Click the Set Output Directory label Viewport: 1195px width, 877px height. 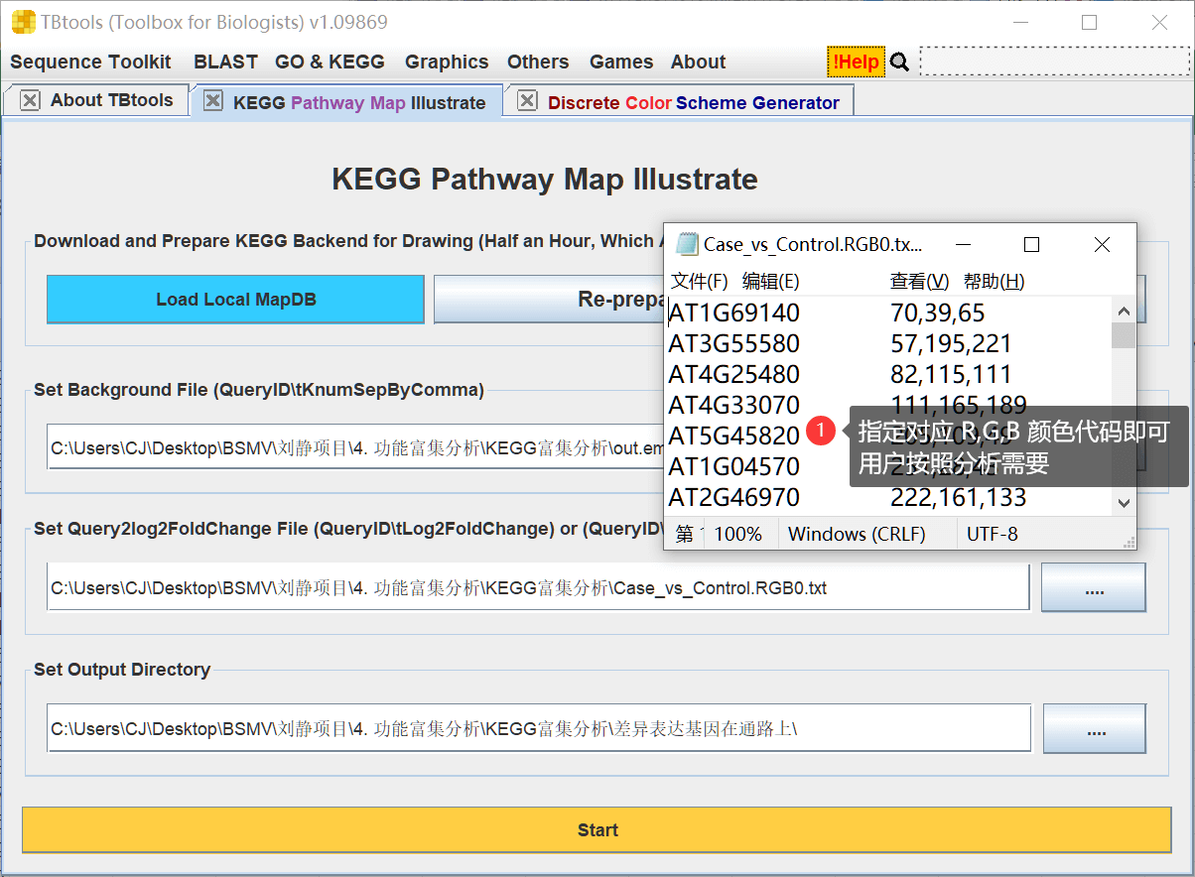(122, 670)
